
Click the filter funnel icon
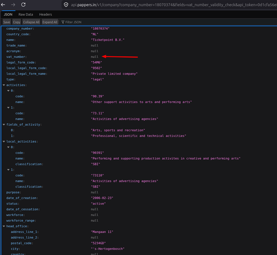coord(63,22)
